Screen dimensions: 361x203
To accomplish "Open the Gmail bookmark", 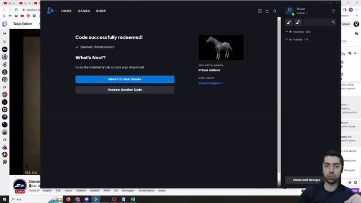I will 10,16.
